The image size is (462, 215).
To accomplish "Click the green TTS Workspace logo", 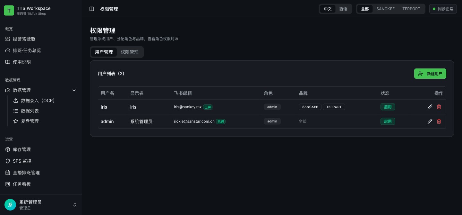I will [x=9, y=10].
